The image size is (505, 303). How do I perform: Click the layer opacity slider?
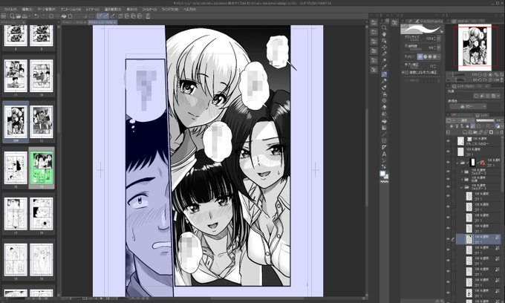click(x=485, y=120)
